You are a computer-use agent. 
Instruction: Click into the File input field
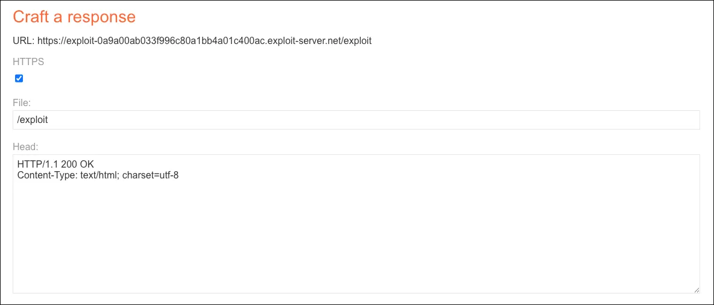tap(356, 120)
